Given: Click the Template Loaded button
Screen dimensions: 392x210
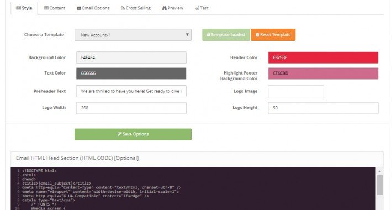Looking at the screenshot, I should coord(226,35).
